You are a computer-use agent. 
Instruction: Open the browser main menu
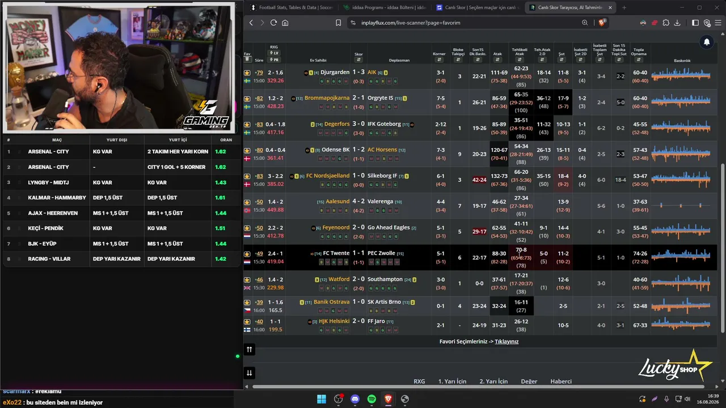[x=718, y=23]
